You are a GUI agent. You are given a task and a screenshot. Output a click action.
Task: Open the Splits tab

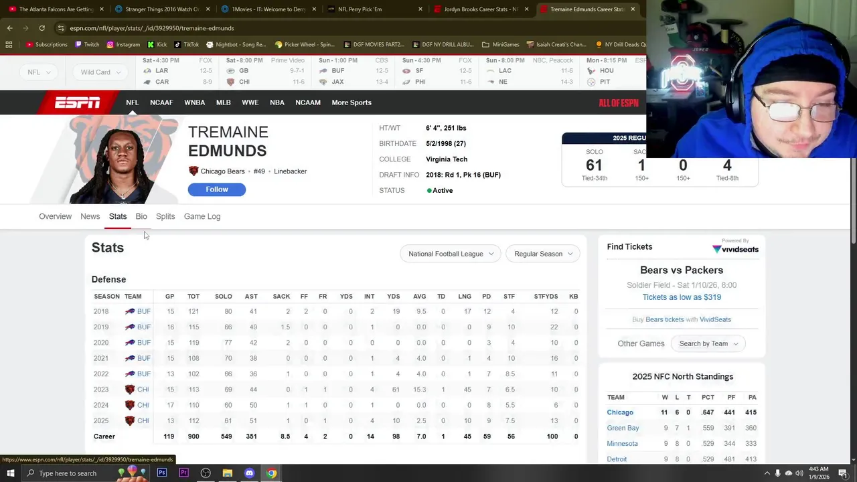coord(165,216)
